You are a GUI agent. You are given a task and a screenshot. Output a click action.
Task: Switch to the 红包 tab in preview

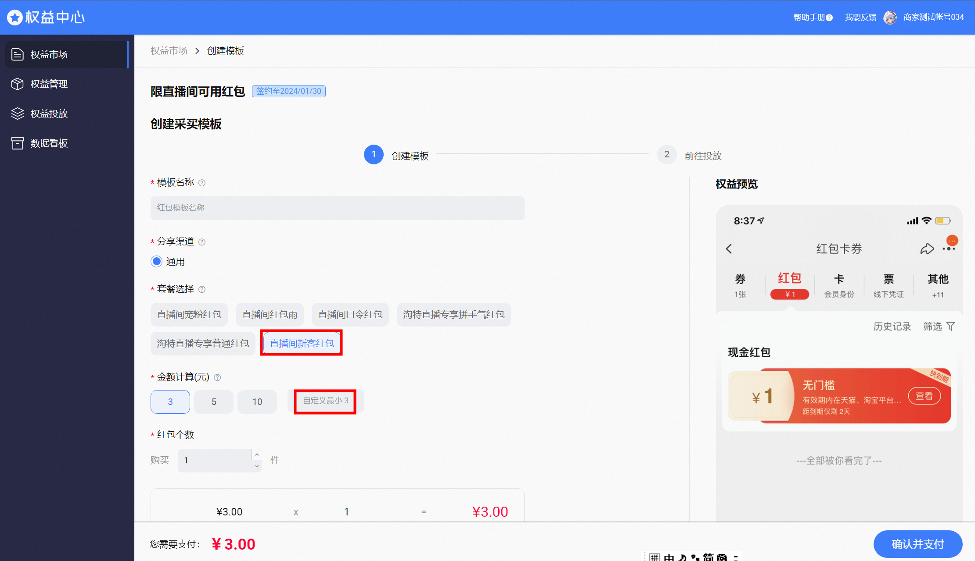tap(789, 285)
